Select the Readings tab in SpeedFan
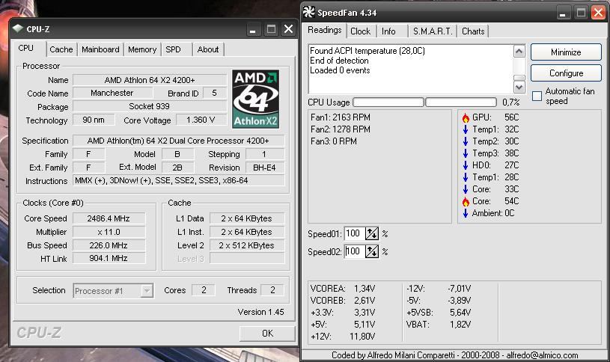The image size is (610, 362). (x=324, y=30)
